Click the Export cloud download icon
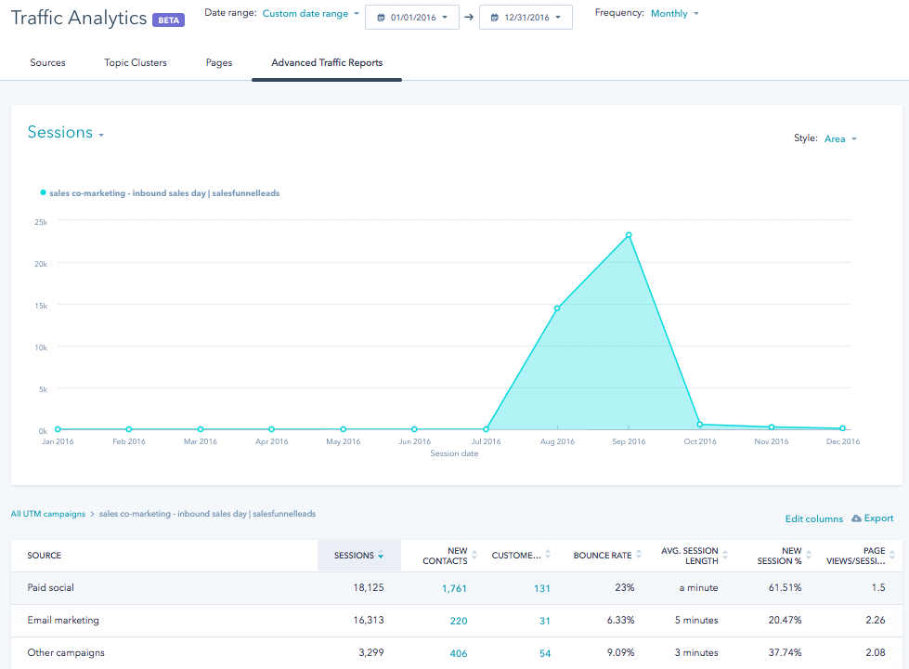The width and height of the screenshot is (909, 669). [856, 518]
